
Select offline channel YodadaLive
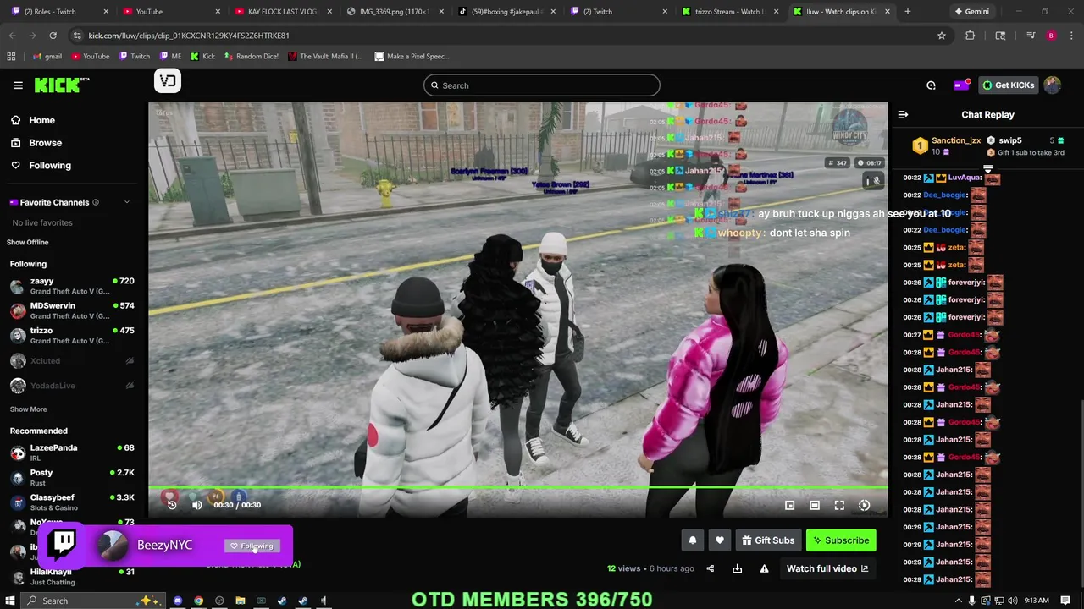point(72,386)
